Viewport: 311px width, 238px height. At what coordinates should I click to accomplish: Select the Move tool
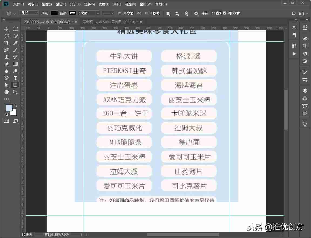click(6, 29)
